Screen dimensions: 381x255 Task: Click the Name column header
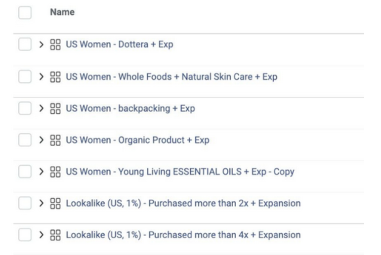click(62, 12)
